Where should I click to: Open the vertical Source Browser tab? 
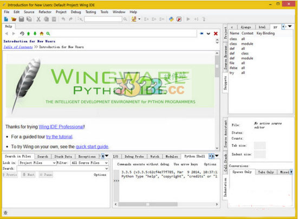pyautogui.click(x=225, y=58)
